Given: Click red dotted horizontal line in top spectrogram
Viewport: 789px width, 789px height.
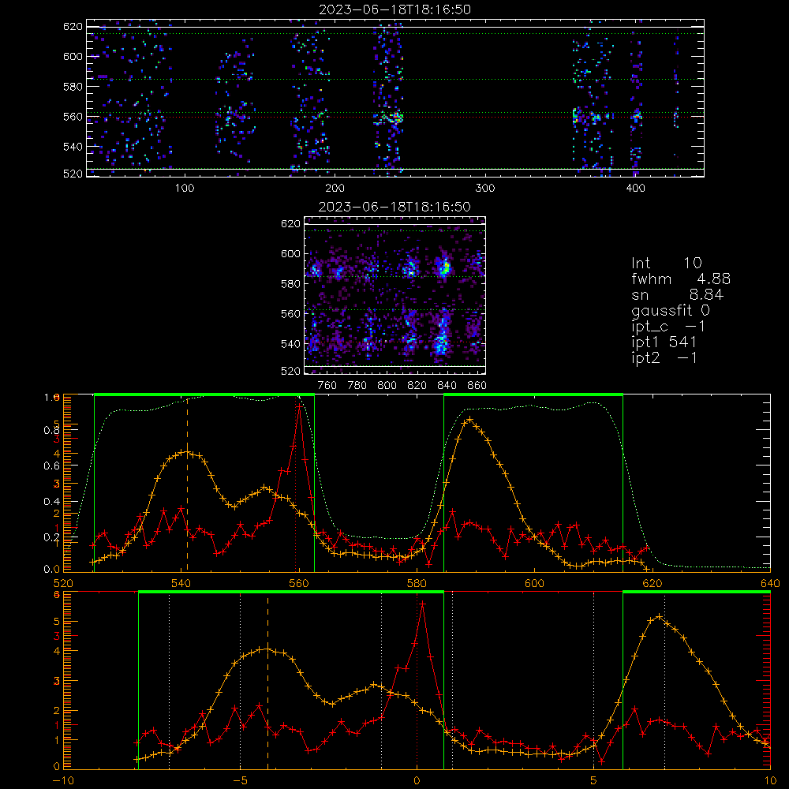Looking at the screenshot, I should (x=395, y=117).
